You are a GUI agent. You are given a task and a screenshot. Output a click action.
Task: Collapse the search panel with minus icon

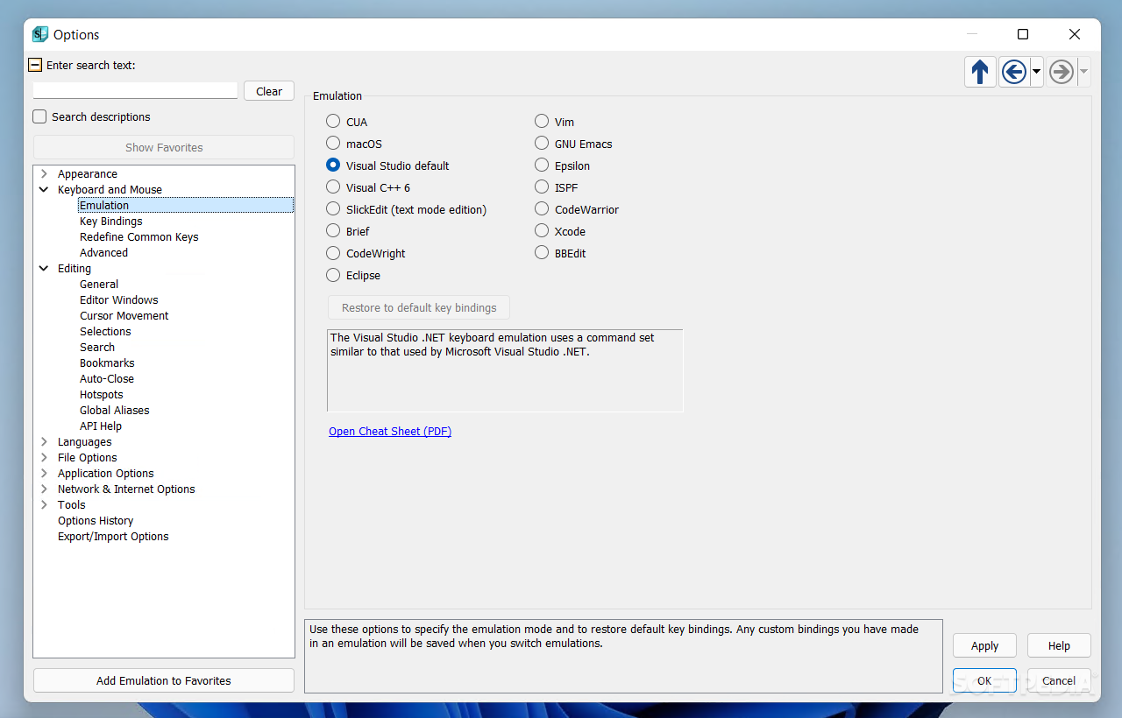[35, 65]
